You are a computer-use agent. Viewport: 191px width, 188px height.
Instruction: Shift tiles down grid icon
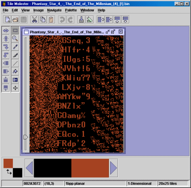[x=6, y=88]
